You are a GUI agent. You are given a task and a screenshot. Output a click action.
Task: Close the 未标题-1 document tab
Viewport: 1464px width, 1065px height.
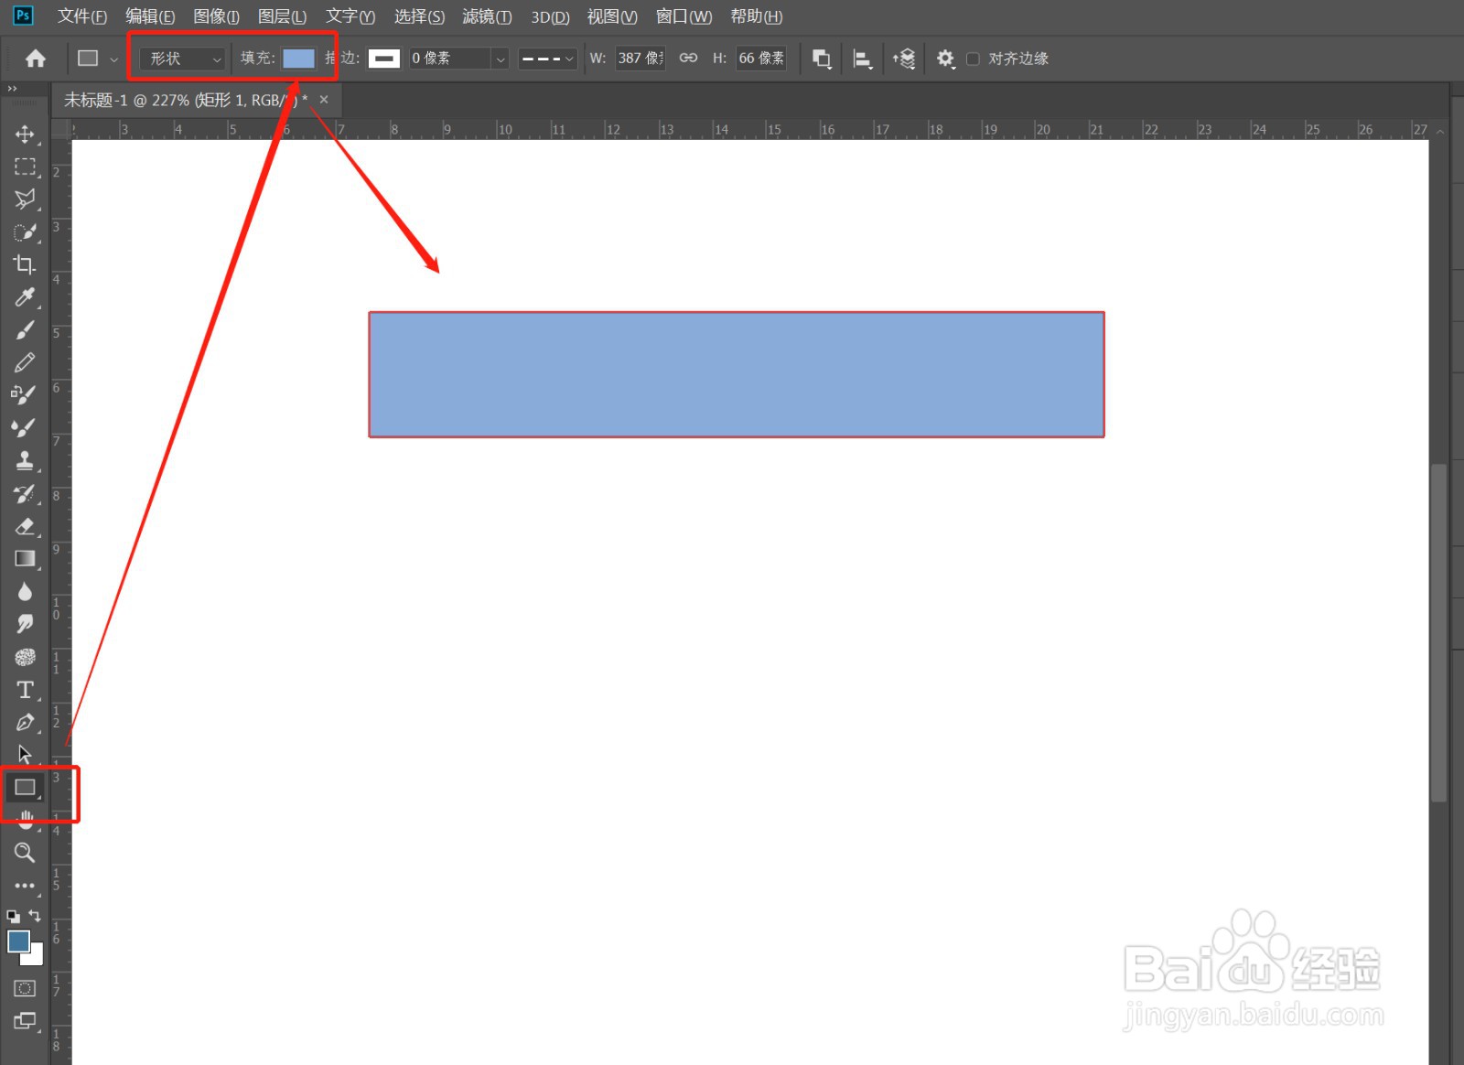pyautogui.click(x=324, y=100)
